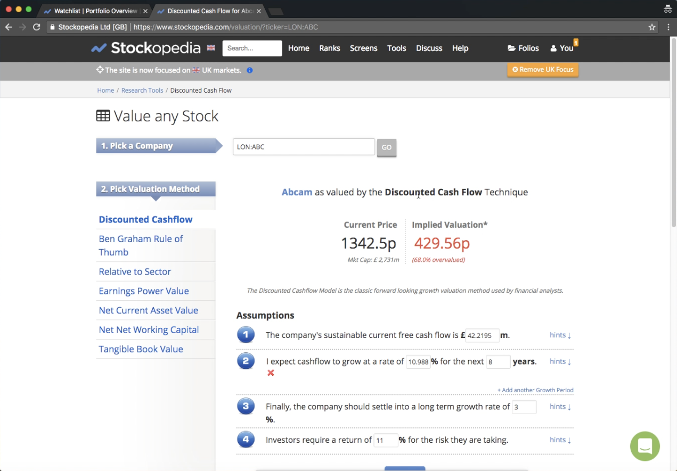
Task: Click the incognito icon in title bar
Action: point(667,9)
